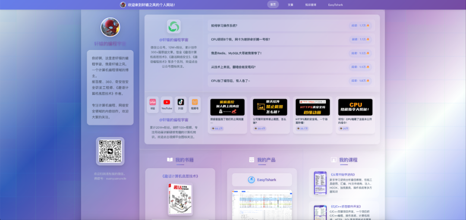Click the green WeChat public account logo
This screenshot has width=466, height=220.
173,27
